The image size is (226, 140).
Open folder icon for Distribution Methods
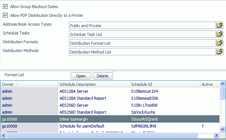(x=220, y=52)
